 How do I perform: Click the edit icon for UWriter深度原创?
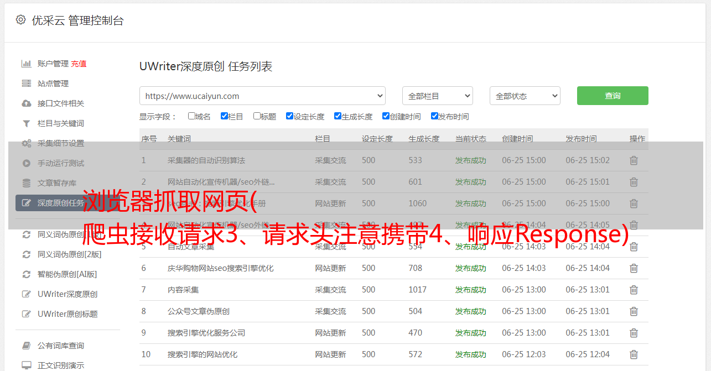pos(26,294)
